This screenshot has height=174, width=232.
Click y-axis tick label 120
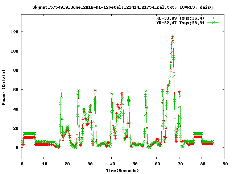[14, 32]
